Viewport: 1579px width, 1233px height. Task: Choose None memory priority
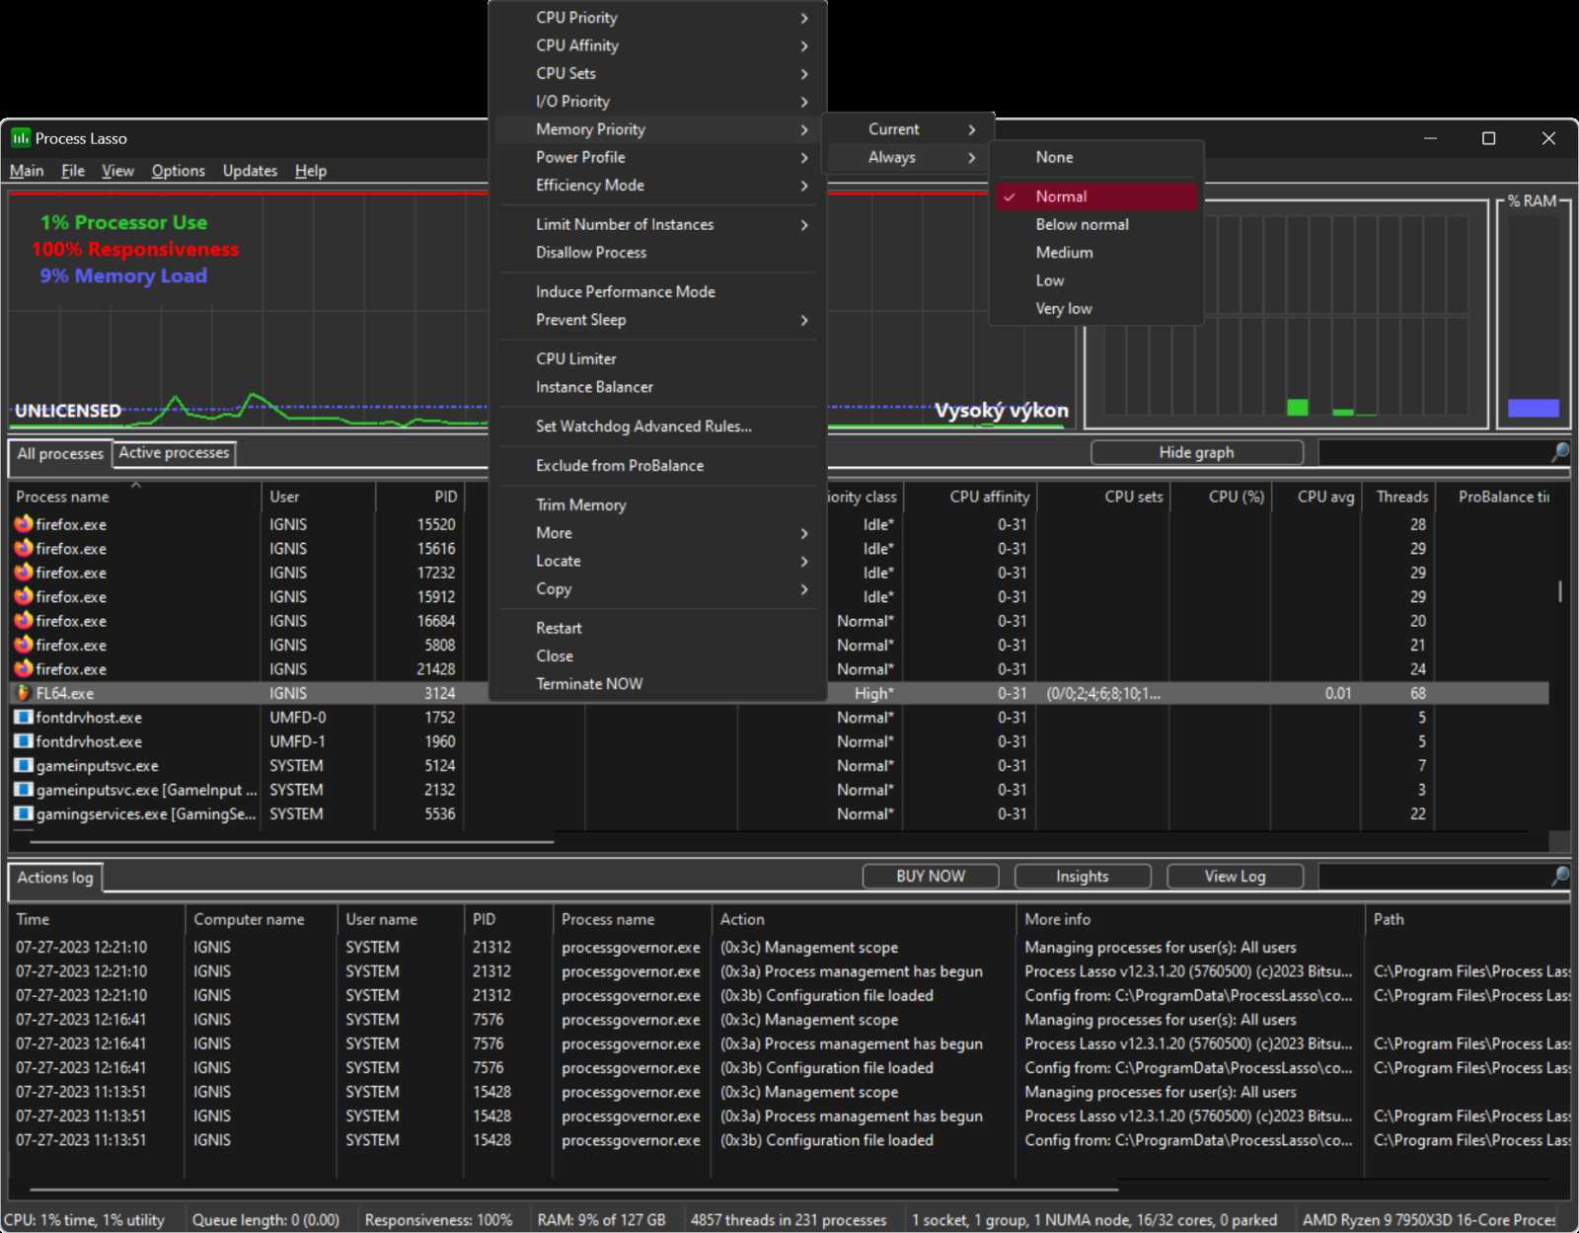1096,157
